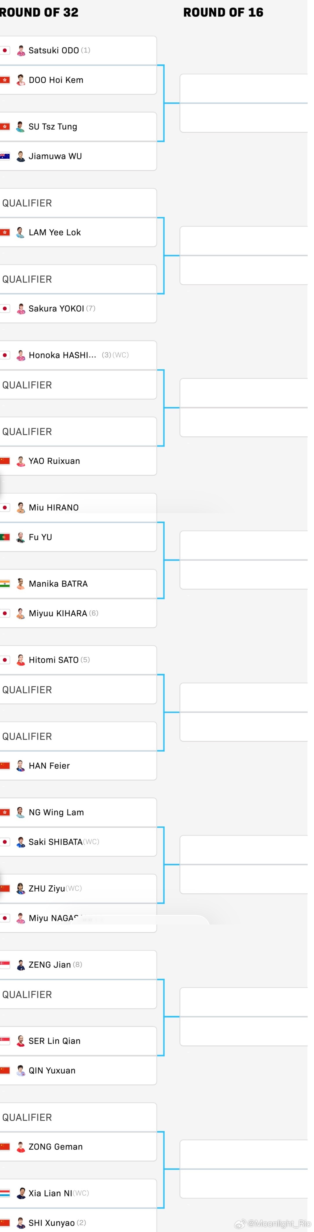
Task: Open Sakura YOKOI's player entry
Action: (56, 308)
